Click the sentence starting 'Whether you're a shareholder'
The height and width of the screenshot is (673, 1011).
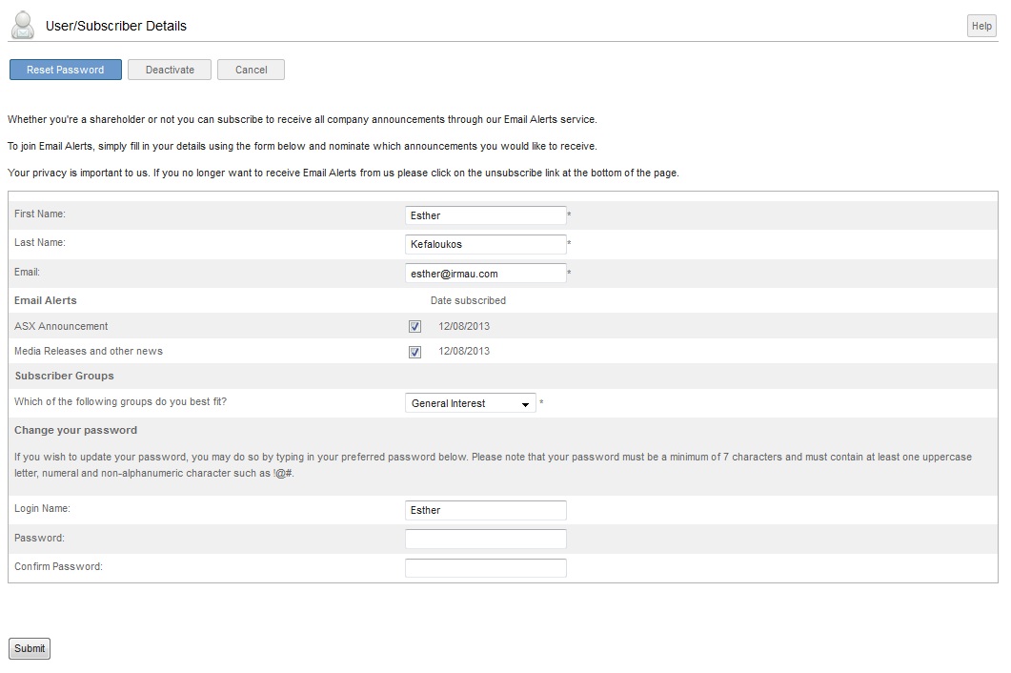302,119
